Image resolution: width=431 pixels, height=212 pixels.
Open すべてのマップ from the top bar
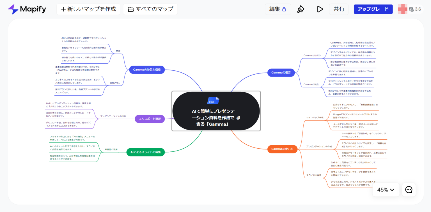pyautogui.click(x=150, y=9)
